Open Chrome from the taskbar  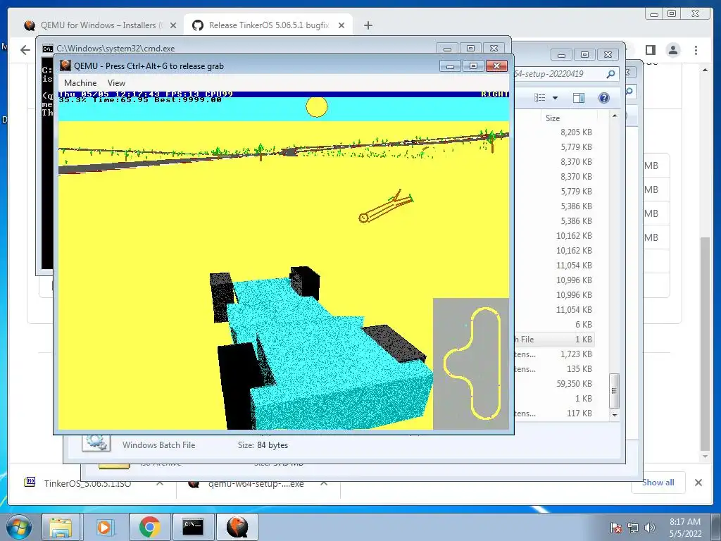coord(149,527)
